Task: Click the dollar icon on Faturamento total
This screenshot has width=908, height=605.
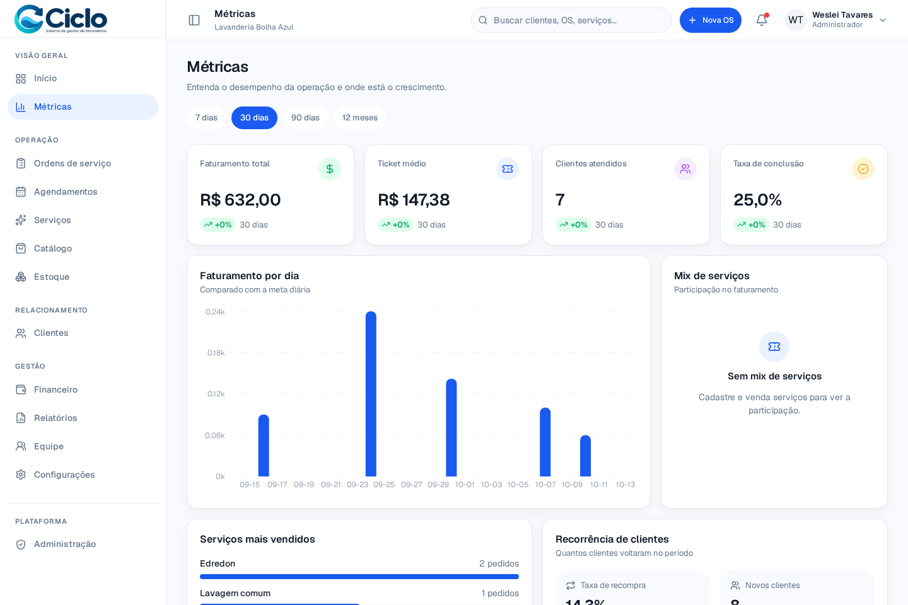Action: pos(330,169)
